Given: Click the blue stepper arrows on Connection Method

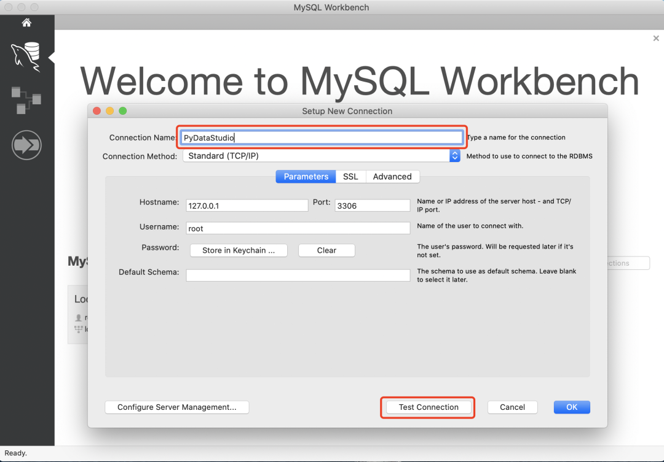Looking at the screenshot, I should 454,156.
